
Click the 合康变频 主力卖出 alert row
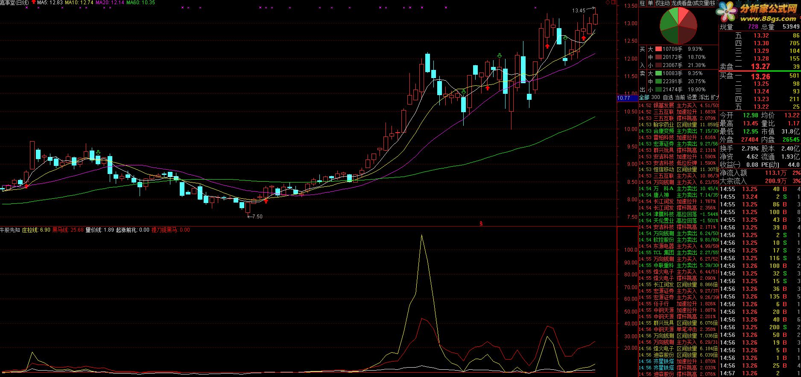click(678, 131)
